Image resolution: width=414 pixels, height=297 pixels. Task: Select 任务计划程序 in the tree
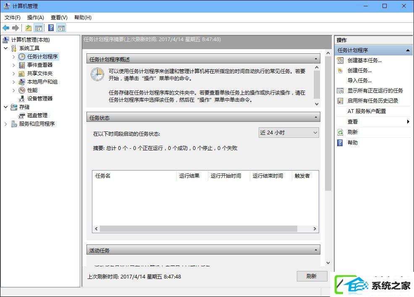(x=42, y=57)
